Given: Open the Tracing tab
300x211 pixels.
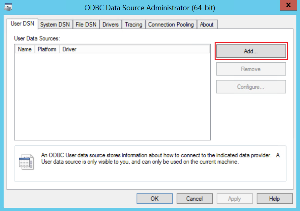Looking at the screenshot, I should tap(134, 24).
